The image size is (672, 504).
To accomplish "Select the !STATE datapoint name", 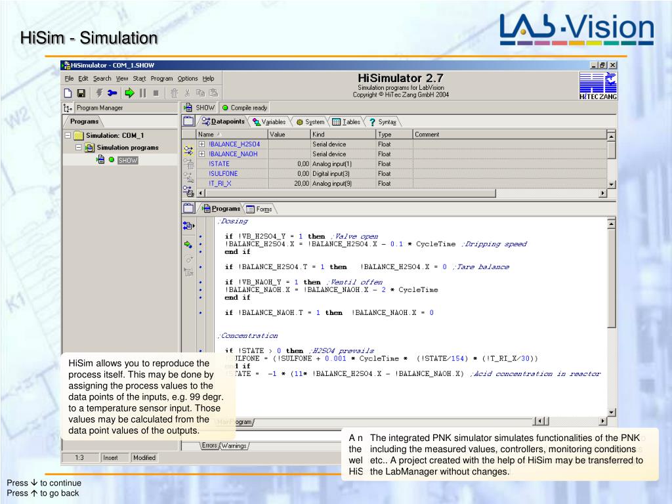I will (219, 163).
